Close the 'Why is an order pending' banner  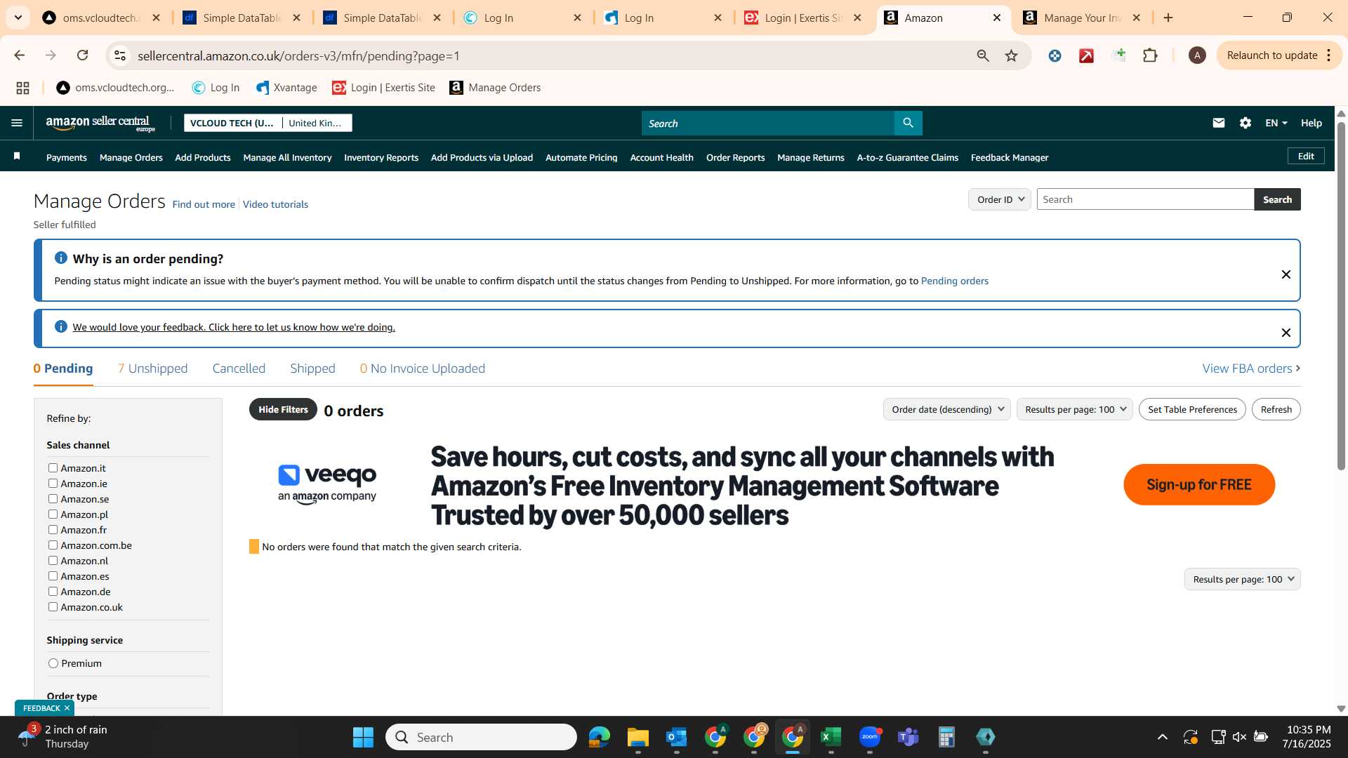(1286, 274)
